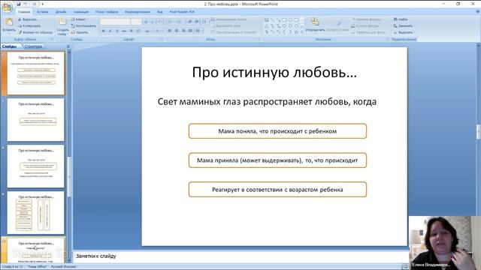Toggle bold formatting
Viewport: 481px width, 270px height.
click(x=104, y=31)
